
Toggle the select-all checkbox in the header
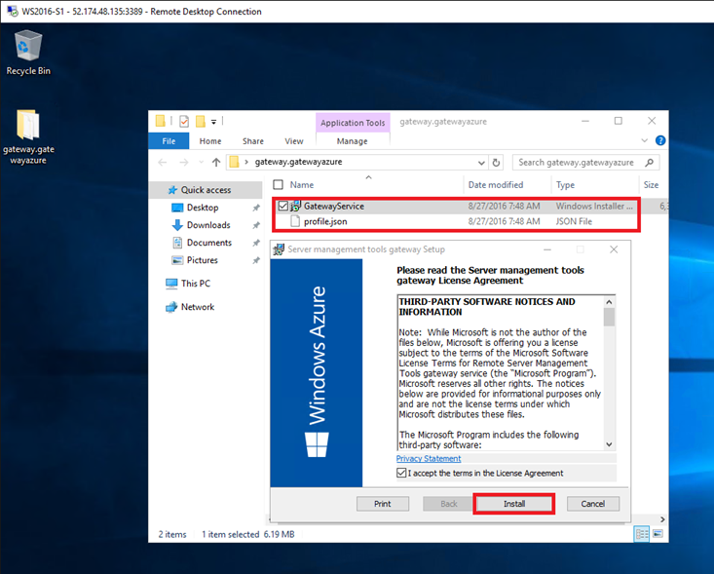click(278, 184)
